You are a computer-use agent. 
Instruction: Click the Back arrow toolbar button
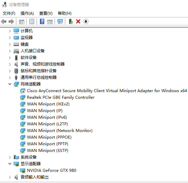click(x=4, y=22)
